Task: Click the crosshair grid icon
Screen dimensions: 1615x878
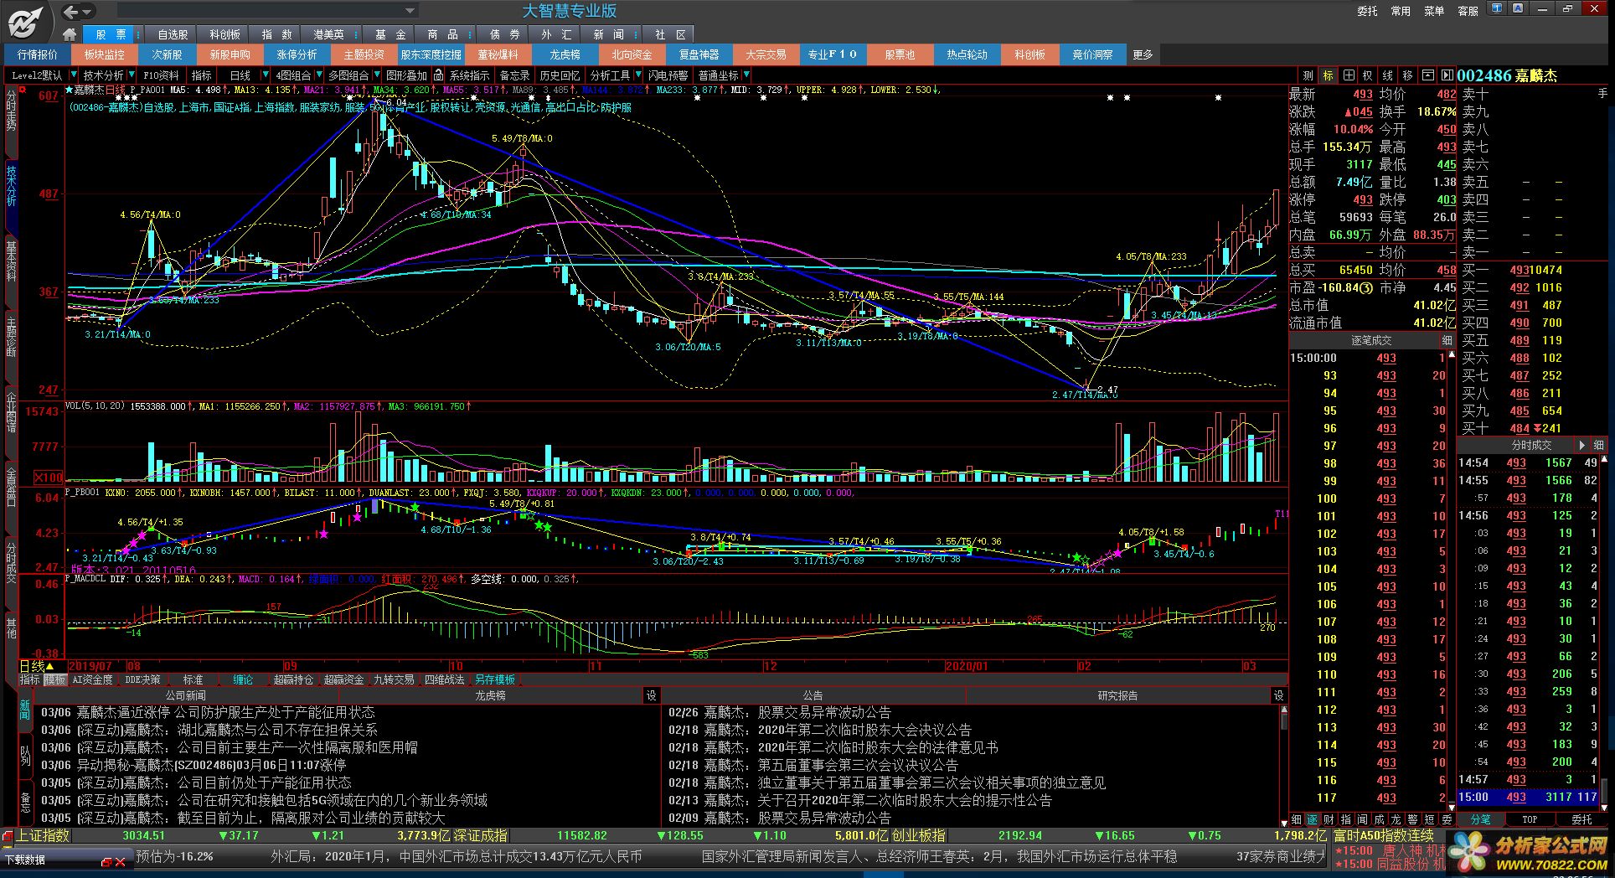Action: coord(1349,75)
